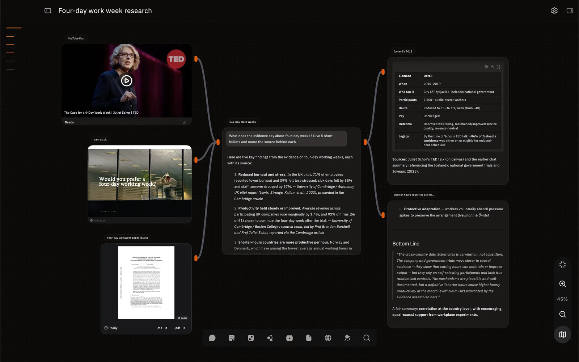Click the 'Reduced burnout and stress' bullet

[x=294, y=186]
